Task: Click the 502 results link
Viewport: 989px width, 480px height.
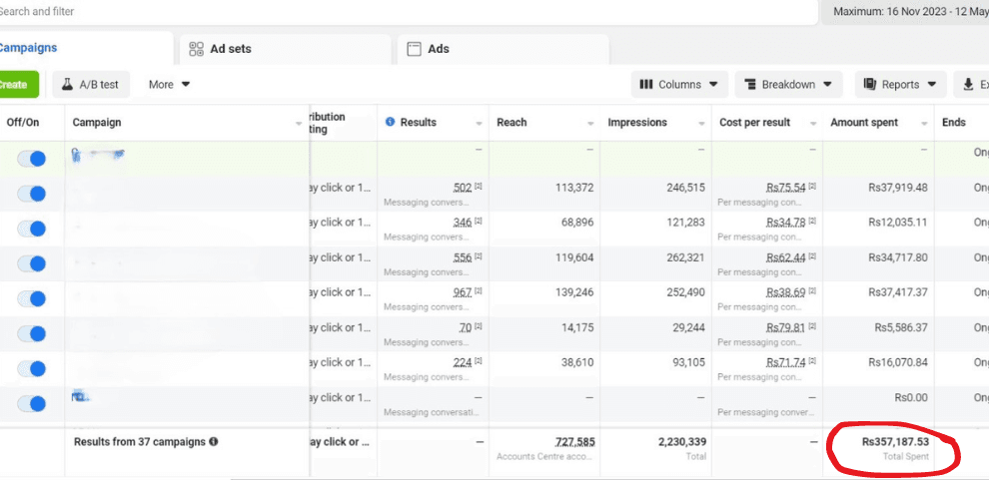Action: click(463, 188)
